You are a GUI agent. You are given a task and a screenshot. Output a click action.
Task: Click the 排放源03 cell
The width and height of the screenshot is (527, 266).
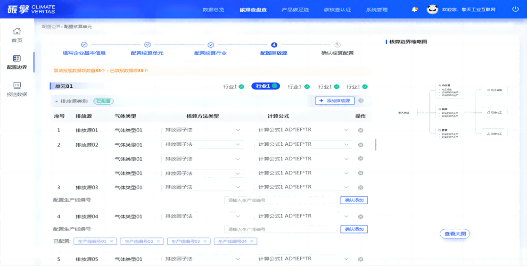click(87, 187)
